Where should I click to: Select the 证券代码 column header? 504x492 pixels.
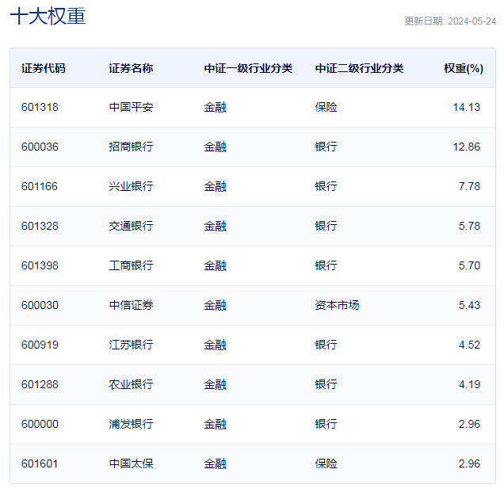pyautogui.click(x=43, y=68)
